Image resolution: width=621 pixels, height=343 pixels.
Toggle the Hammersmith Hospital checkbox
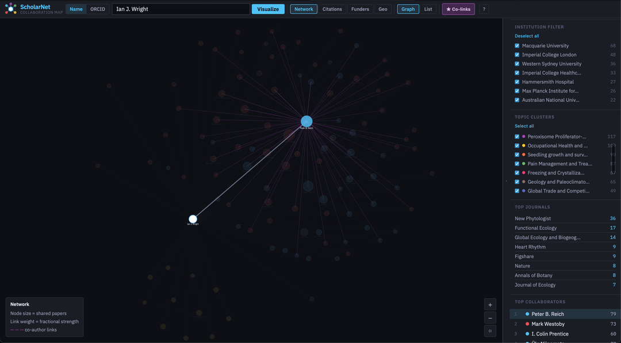[x=517, y=82]
